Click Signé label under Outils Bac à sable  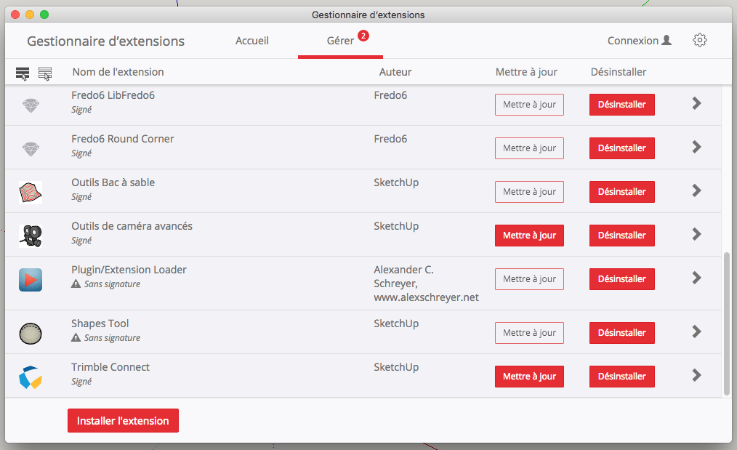click(x=81, y=196)
